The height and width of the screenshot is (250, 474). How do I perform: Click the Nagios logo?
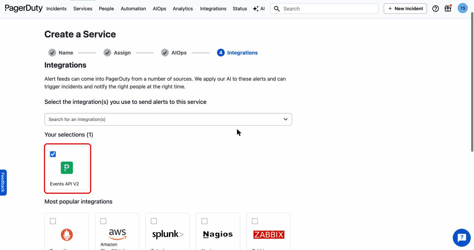click(x=218, y=235)
